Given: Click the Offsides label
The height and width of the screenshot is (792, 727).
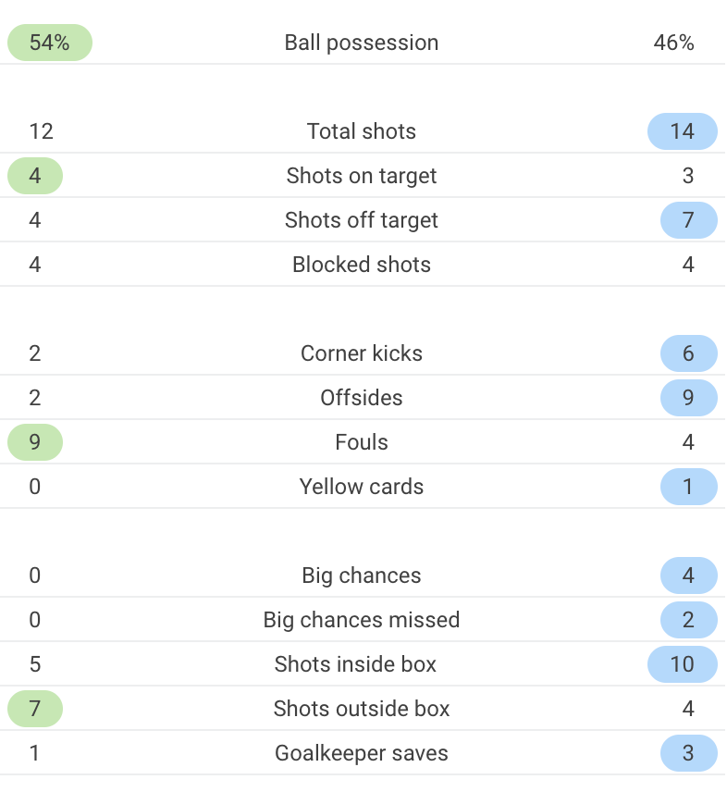Looking at the screenshot, I should coord(362,398).
